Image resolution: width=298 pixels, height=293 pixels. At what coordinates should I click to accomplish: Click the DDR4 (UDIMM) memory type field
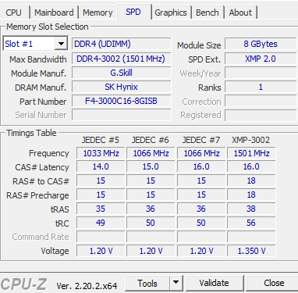click(x=122, y=44)
